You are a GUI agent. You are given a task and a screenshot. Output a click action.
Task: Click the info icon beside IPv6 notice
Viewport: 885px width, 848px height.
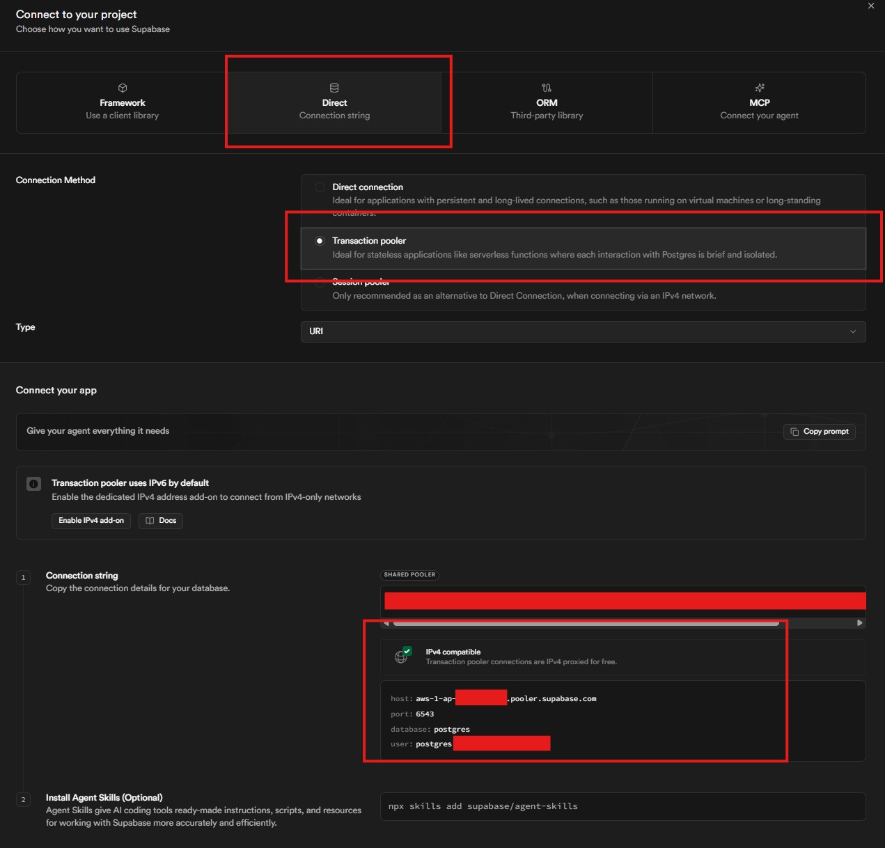pos(33,484)
